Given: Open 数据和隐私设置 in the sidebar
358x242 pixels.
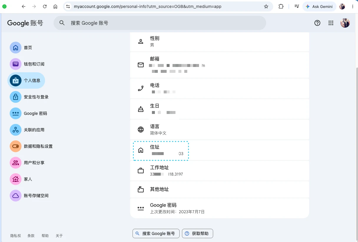Looking at the screenshot, I should pos(31,146).
